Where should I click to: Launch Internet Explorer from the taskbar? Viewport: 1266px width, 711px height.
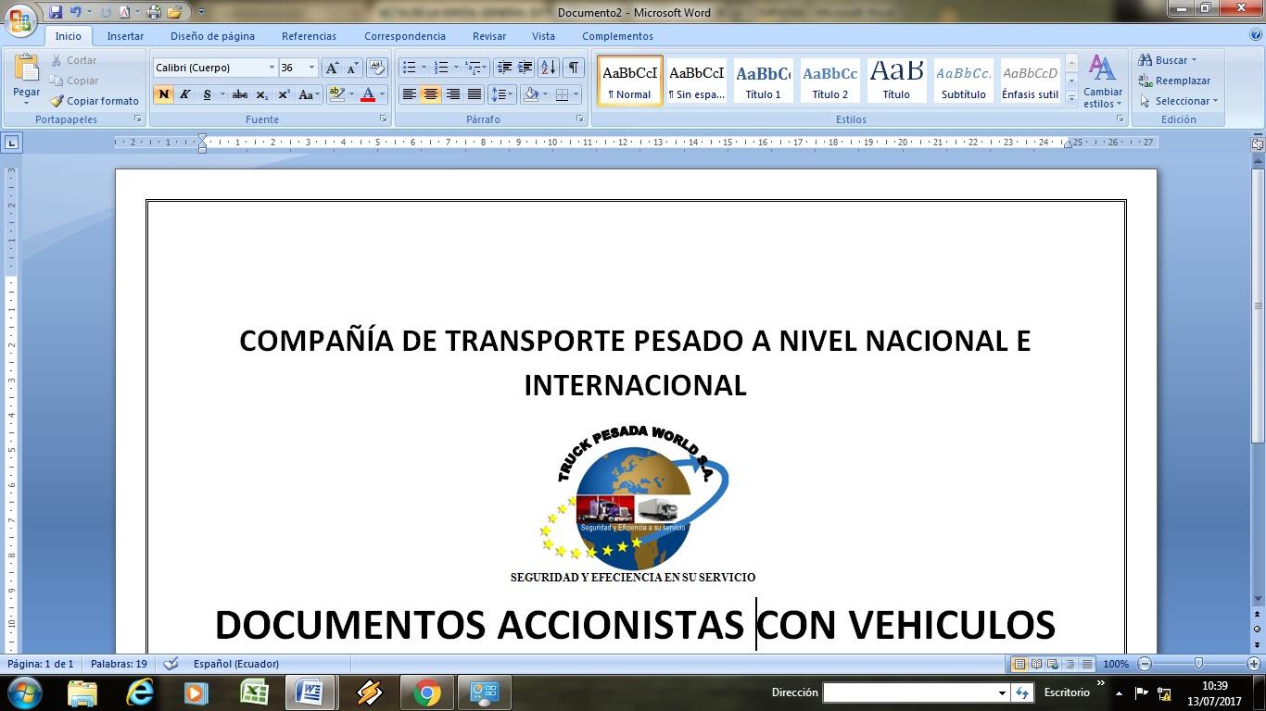(x=139, y=692)
